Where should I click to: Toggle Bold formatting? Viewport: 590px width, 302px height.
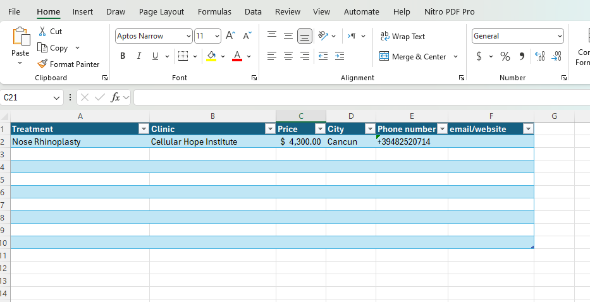(x=123, y=56)
